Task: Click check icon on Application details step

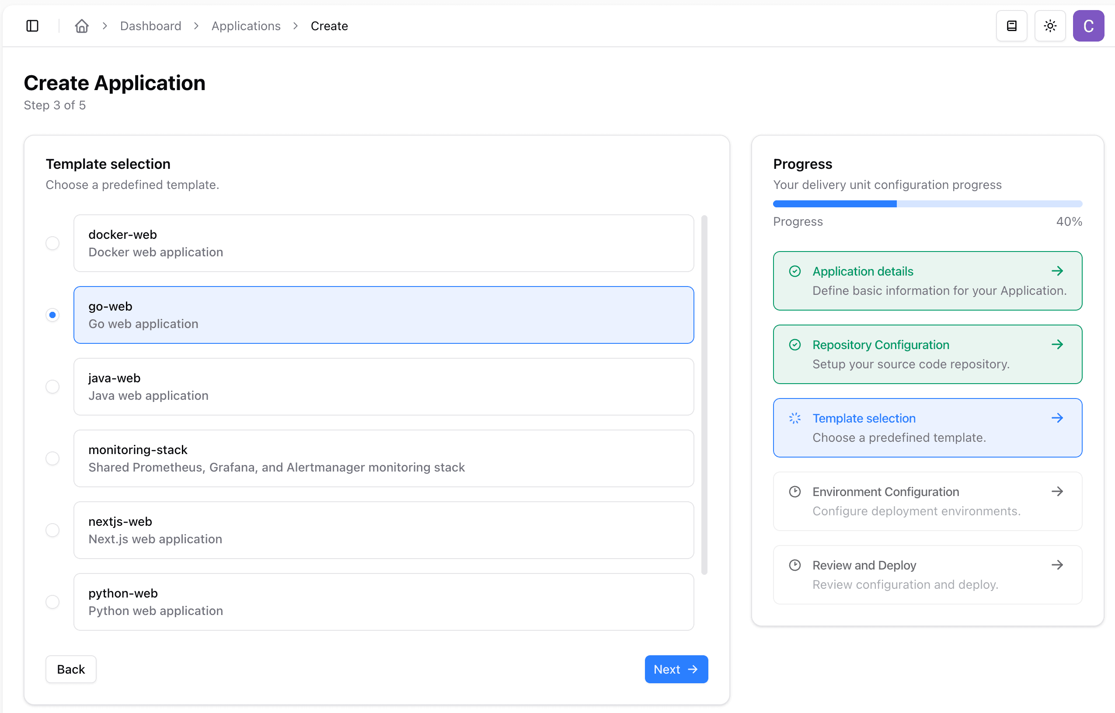Action: pyautogui.click(x=794, y=272)
